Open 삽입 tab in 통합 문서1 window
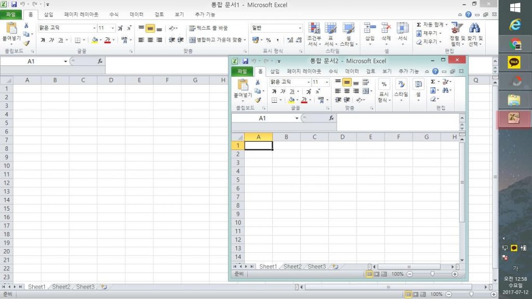Viewport: 532px width, 299px height. (x=48, y=15)
